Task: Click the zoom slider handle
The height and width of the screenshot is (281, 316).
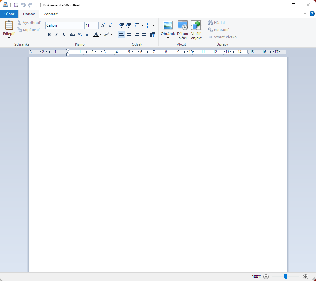Action: (286, 276)
